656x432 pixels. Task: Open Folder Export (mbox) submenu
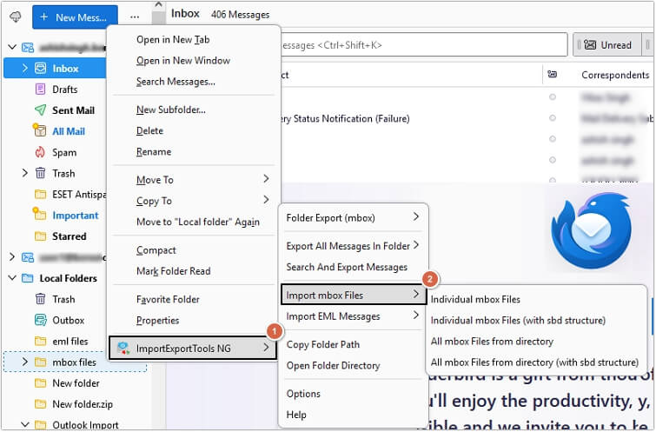tap(353, 217)
